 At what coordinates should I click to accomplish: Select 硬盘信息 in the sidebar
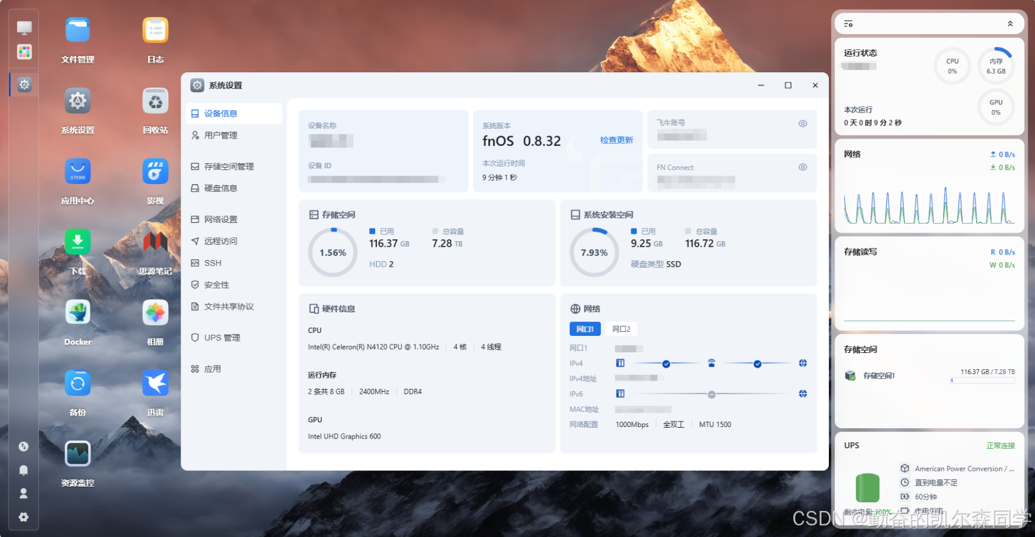click(x=234, y=188)
